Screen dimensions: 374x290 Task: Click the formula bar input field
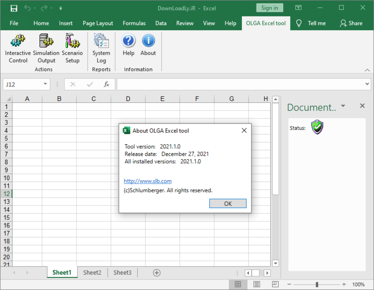pyautogui.click(x=239, y=84)
